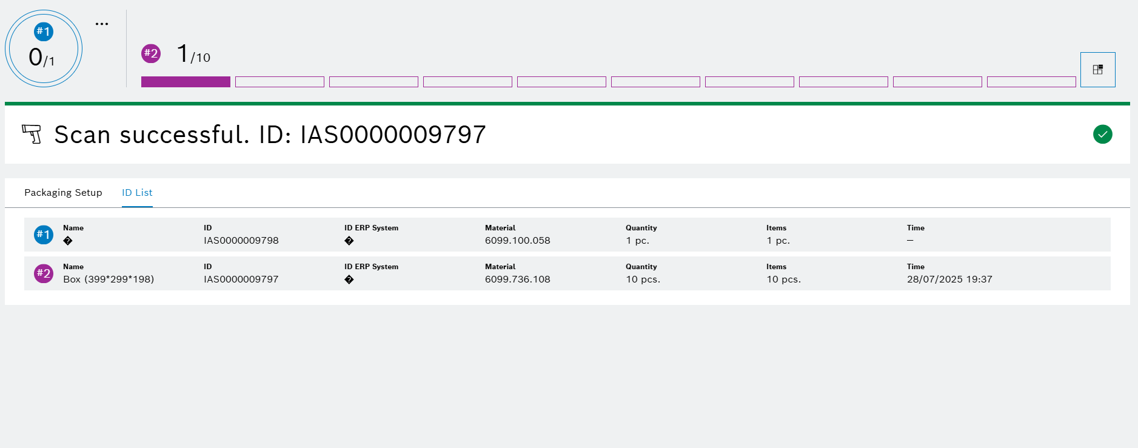Click the green success checkmark icon
This screenshot has height=448, width=1138.
[1102, 134]
